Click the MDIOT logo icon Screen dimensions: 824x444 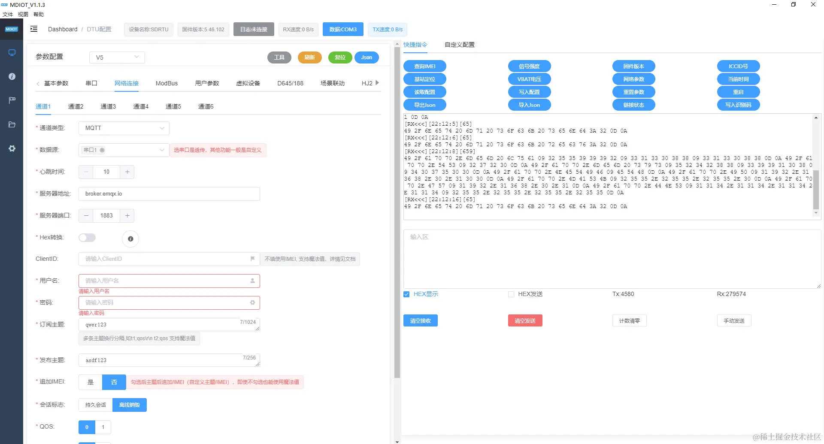(12, 29)
